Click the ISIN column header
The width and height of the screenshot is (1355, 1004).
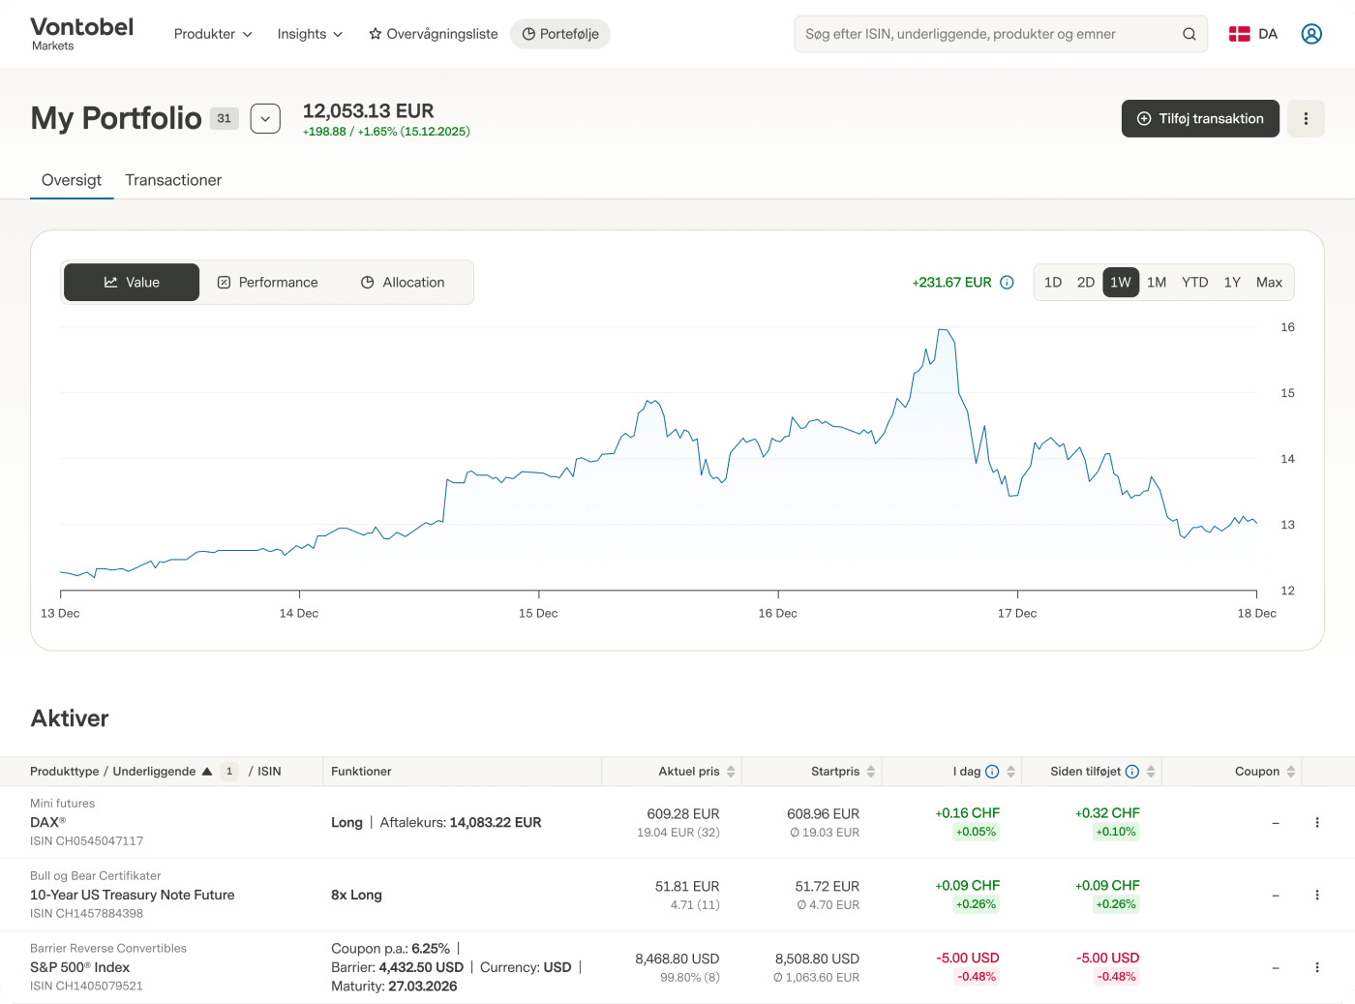269,772
